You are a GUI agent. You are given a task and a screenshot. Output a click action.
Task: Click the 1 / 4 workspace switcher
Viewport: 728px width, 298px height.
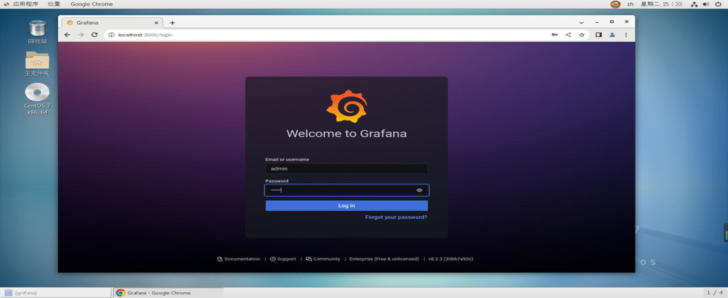tap(715, 293)
